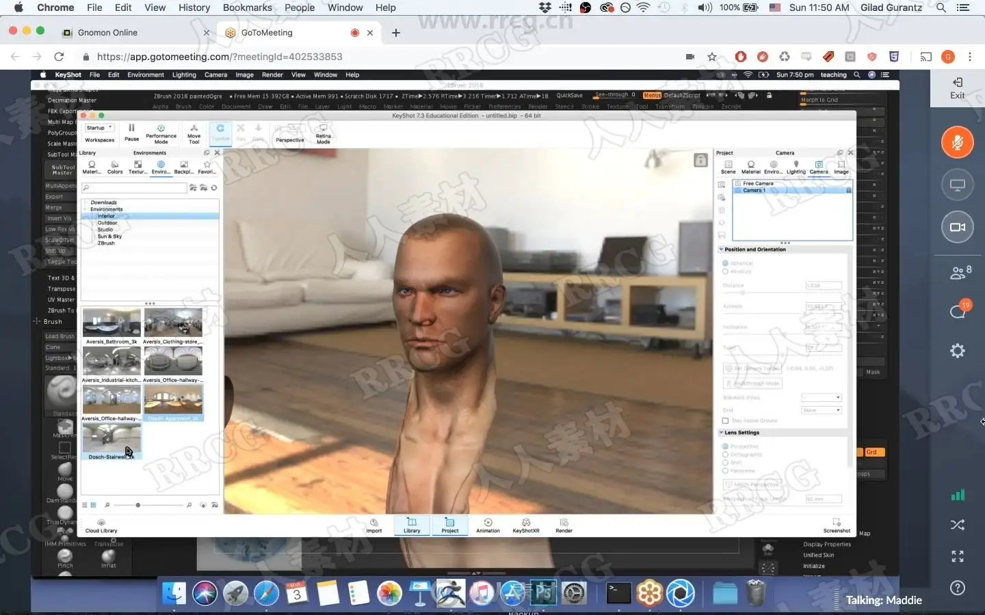Collapse the Lens Settings section
The width and height of the screenshot is (985, 615).
click(x=721, y=433)
